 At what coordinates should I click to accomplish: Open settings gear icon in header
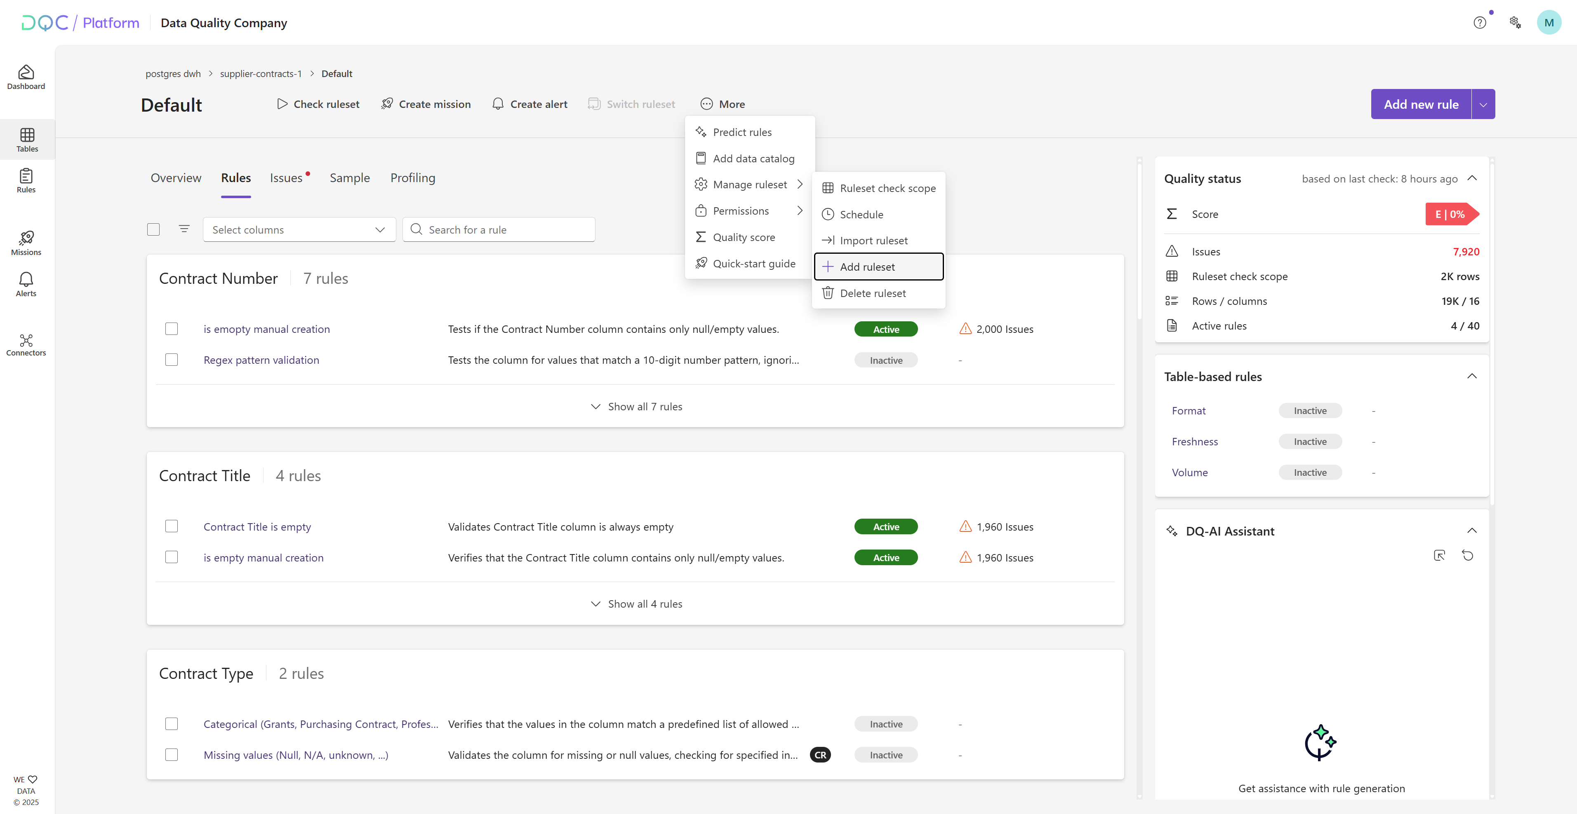pos(1515,23)
